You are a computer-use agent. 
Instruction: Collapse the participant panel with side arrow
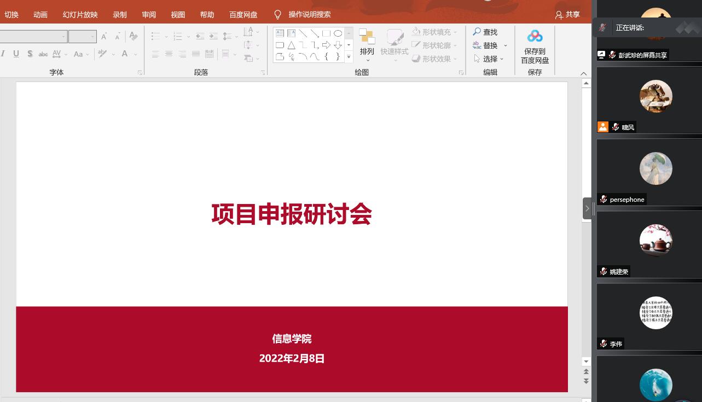[587, 208]
